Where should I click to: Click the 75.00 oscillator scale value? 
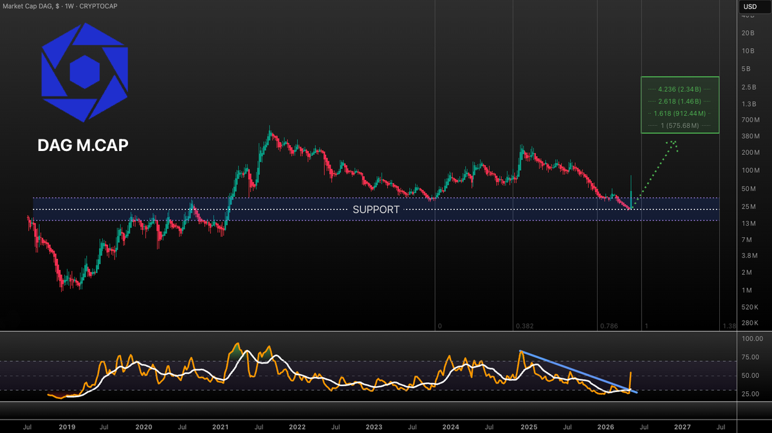point(750,357)
